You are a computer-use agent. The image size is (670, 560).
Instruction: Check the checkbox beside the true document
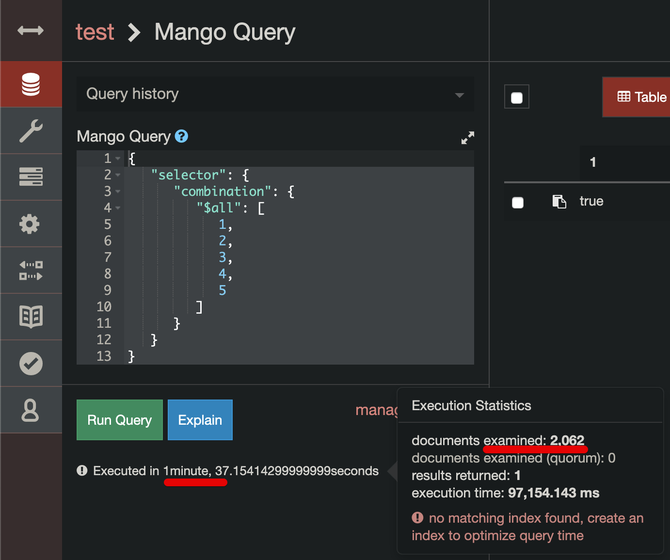coord(517,203)
